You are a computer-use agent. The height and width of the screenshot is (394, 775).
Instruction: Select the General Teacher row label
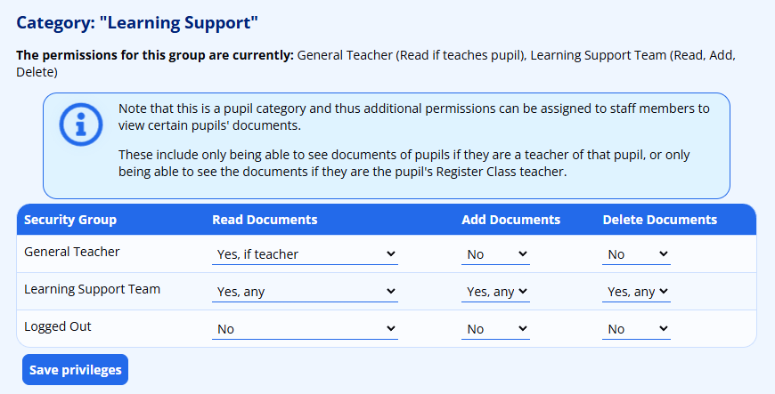(72, 252)
